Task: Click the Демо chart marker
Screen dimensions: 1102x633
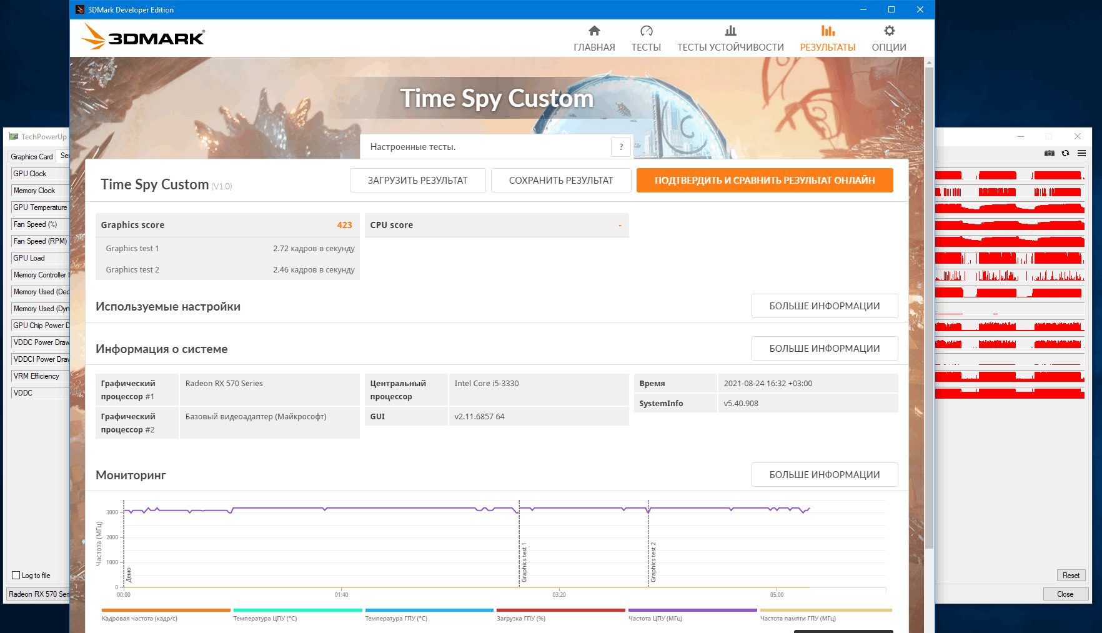Action: pos(129,575)
